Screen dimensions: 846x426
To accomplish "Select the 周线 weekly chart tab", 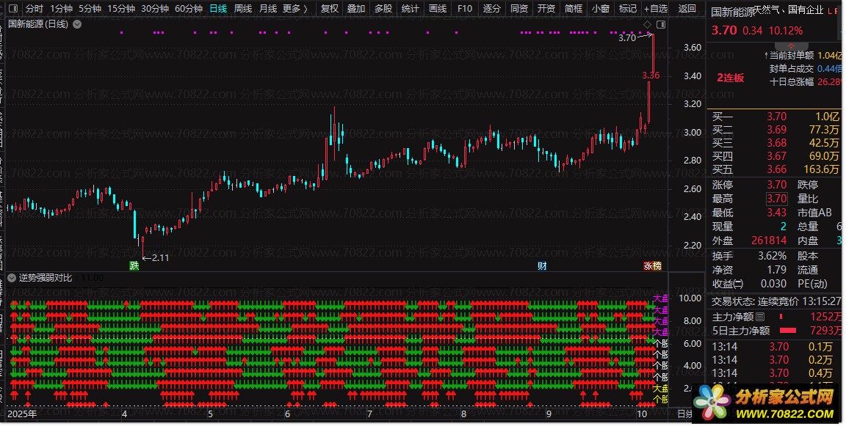I will pyautogui.click(x=243, y=9).
